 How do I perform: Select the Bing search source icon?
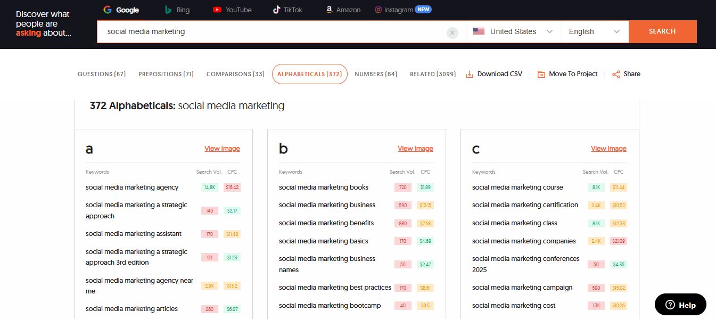(x=168, y=10)
